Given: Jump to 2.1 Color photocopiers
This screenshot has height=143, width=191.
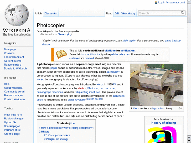Looking at the screenshot, I should [x=57, y=135].
